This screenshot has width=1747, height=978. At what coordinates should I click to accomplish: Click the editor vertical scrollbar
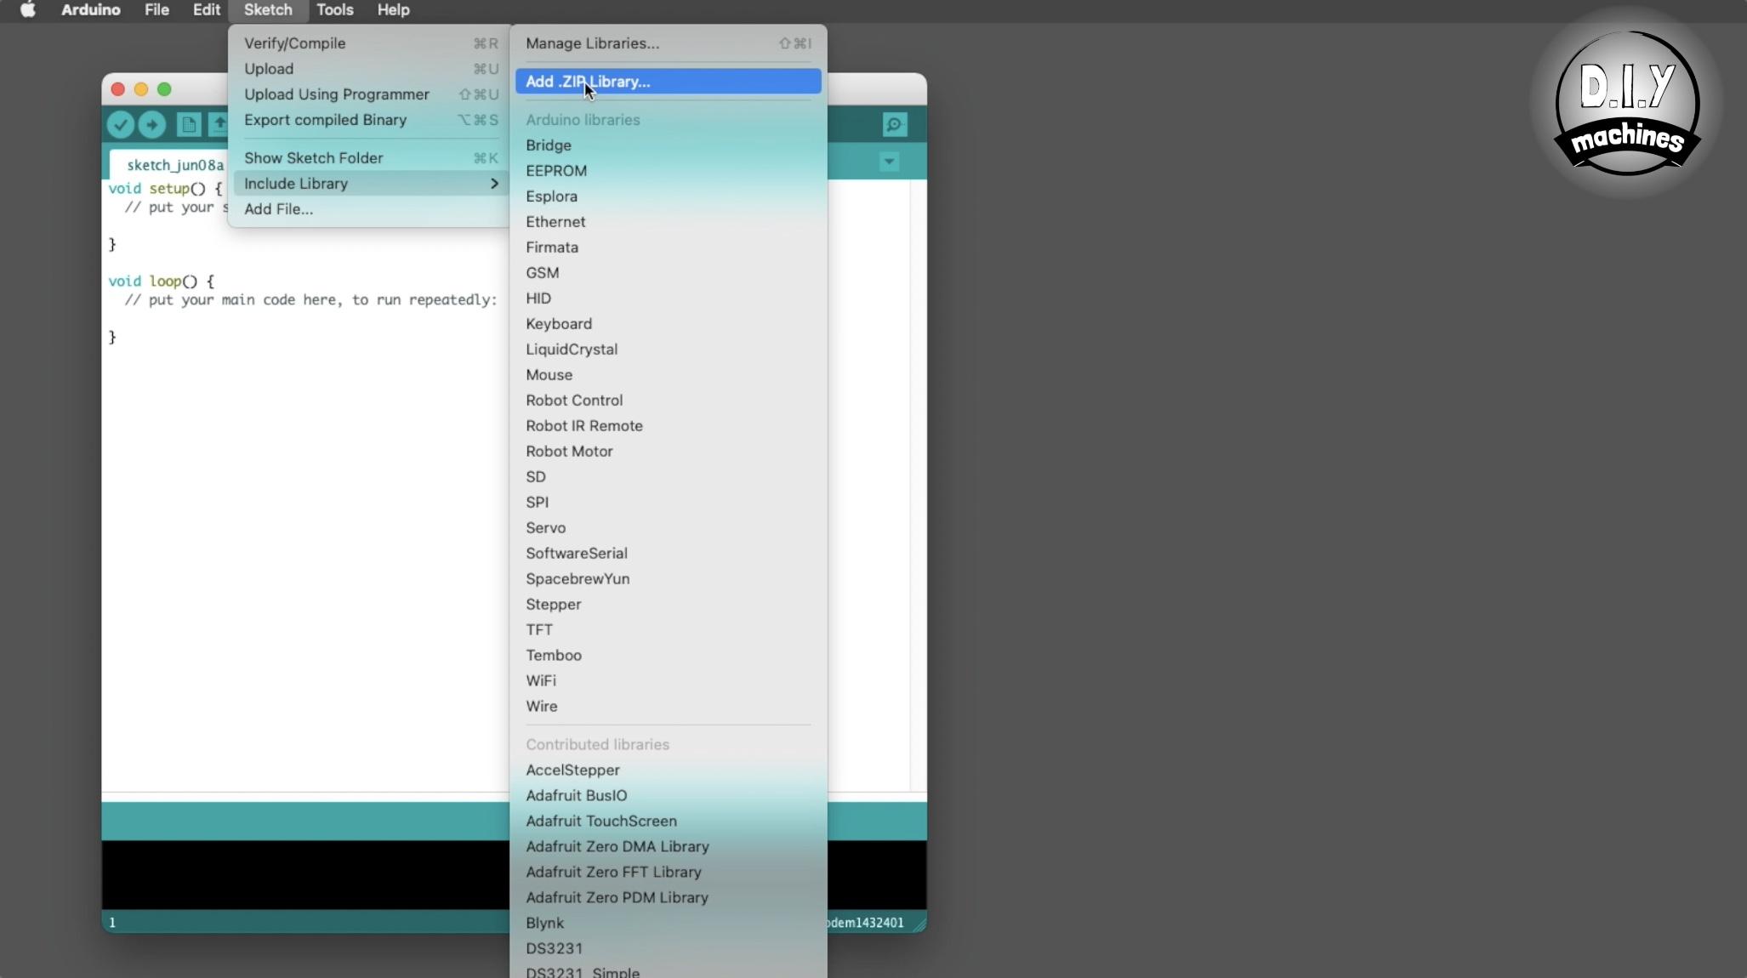pos(919,485)
